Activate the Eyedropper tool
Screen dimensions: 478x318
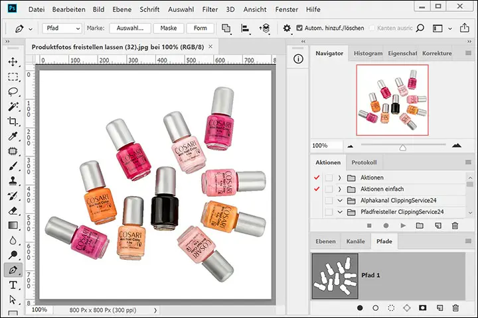13,136
